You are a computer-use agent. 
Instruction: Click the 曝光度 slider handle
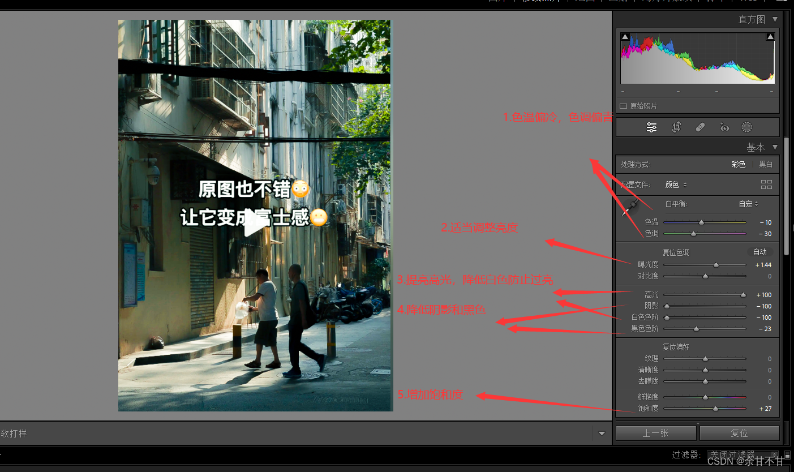[x=716, y=265]
